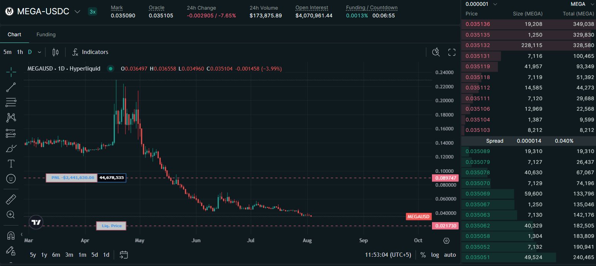Viewport: 596px width, 266px height.
Task: Expand the MEGA-USDC pair selector
Action: pyautogui.click(x=77, y=12)
